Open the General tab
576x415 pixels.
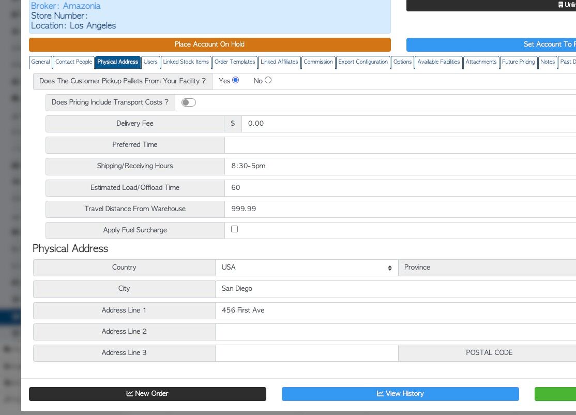click(x=40, y=62)
